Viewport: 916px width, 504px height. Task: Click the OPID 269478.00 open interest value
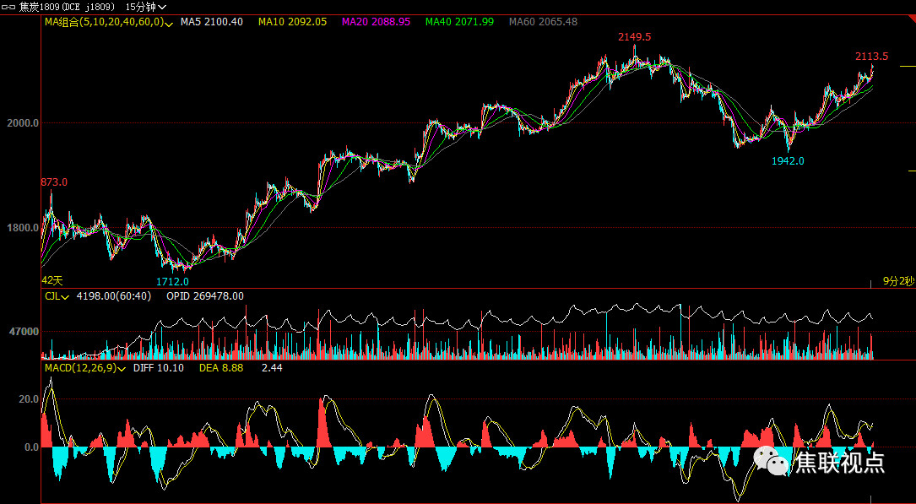tap(205, 296)
